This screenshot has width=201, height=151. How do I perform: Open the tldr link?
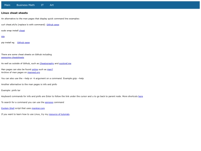(x=3, y=37)
